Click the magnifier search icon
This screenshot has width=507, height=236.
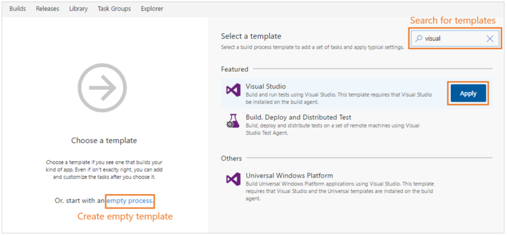[x=418, y=39]
